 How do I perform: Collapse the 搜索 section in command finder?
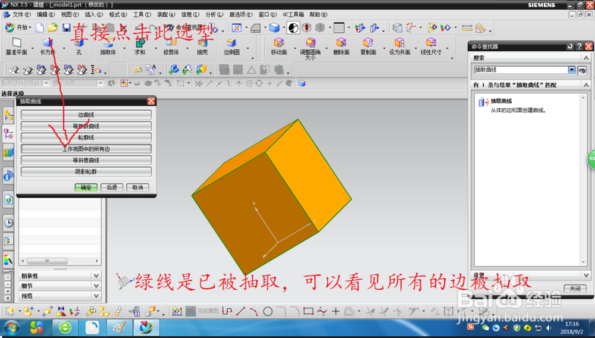[x=586, y=58]
